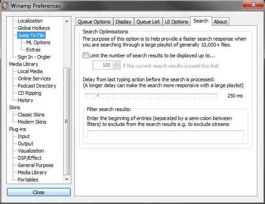Image resolution: width=265 pixels, height=204 pixels.
Task: Select Podcast Directory in the tree
Action: click(37, 86)
